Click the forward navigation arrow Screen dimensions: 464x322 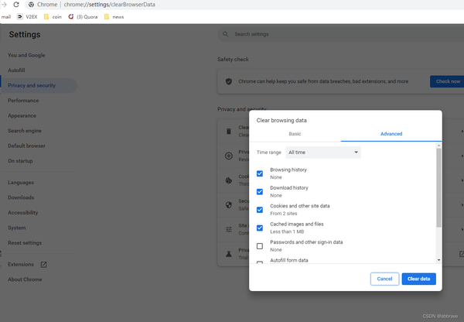click(x=5, y=5)
